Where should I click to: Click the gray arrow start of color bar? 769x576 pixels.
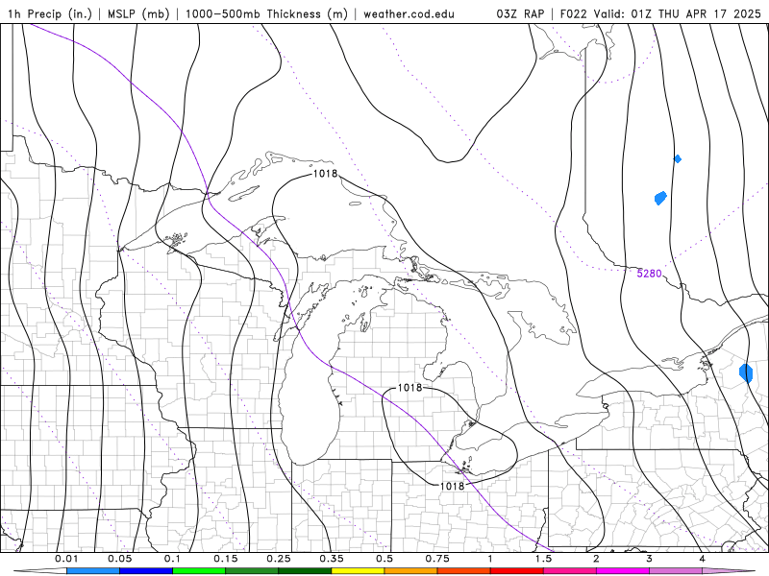(x=39, y=570)
